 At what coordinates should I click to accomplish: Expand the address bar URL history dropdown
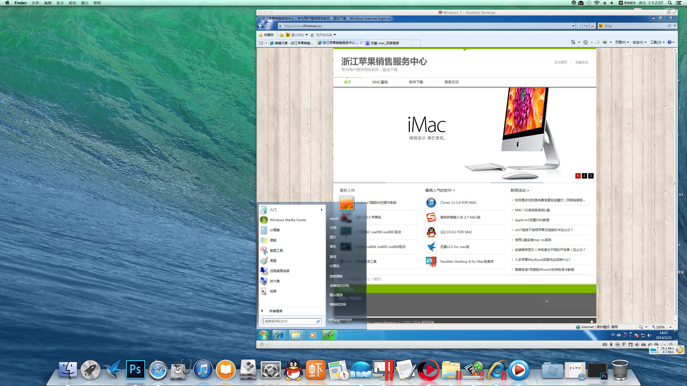pyautogui.click(x=573, y=26)
